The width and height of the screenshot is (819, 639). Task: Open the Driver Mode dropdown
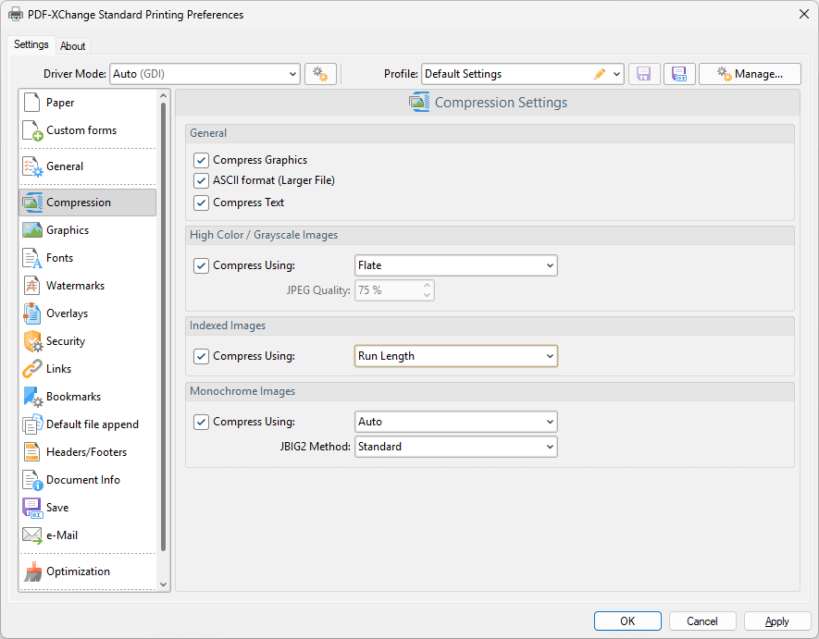click(205, 74)
